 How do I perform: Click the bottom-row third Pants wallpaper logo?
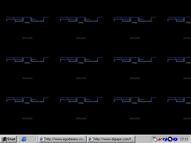point(134,100)
